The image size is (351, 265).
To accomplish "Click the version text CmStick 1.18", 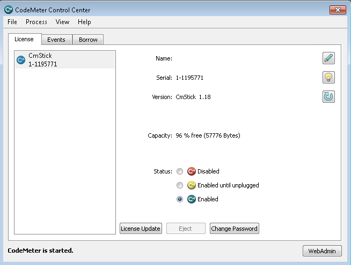I will [193, 97].
